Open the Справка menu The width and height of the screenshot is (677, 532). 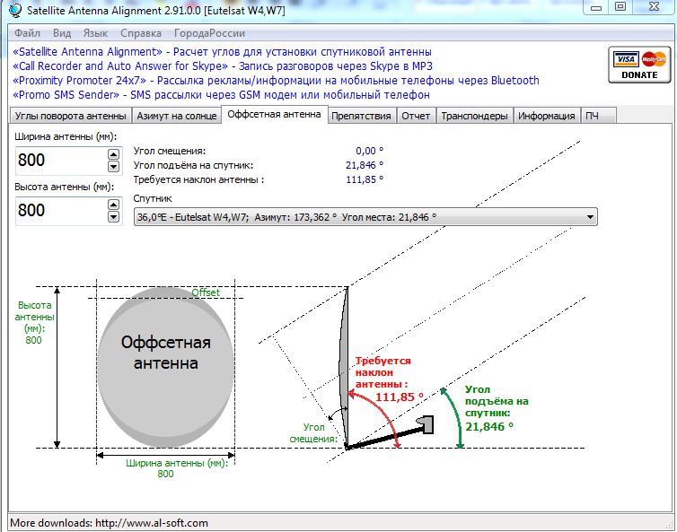coord(141,32)
